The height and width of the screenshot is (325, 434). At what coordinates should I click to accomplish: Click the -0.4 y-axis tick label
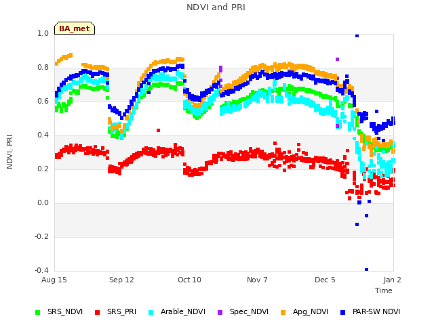pos(41,270)
